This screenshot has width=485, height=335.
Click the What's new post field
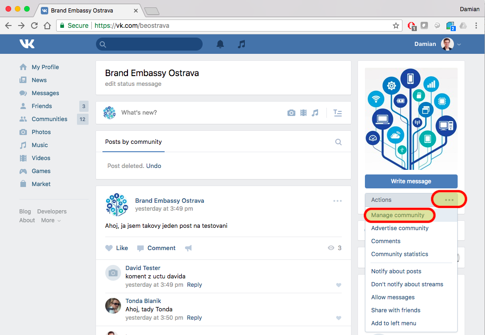coord(202,113)
